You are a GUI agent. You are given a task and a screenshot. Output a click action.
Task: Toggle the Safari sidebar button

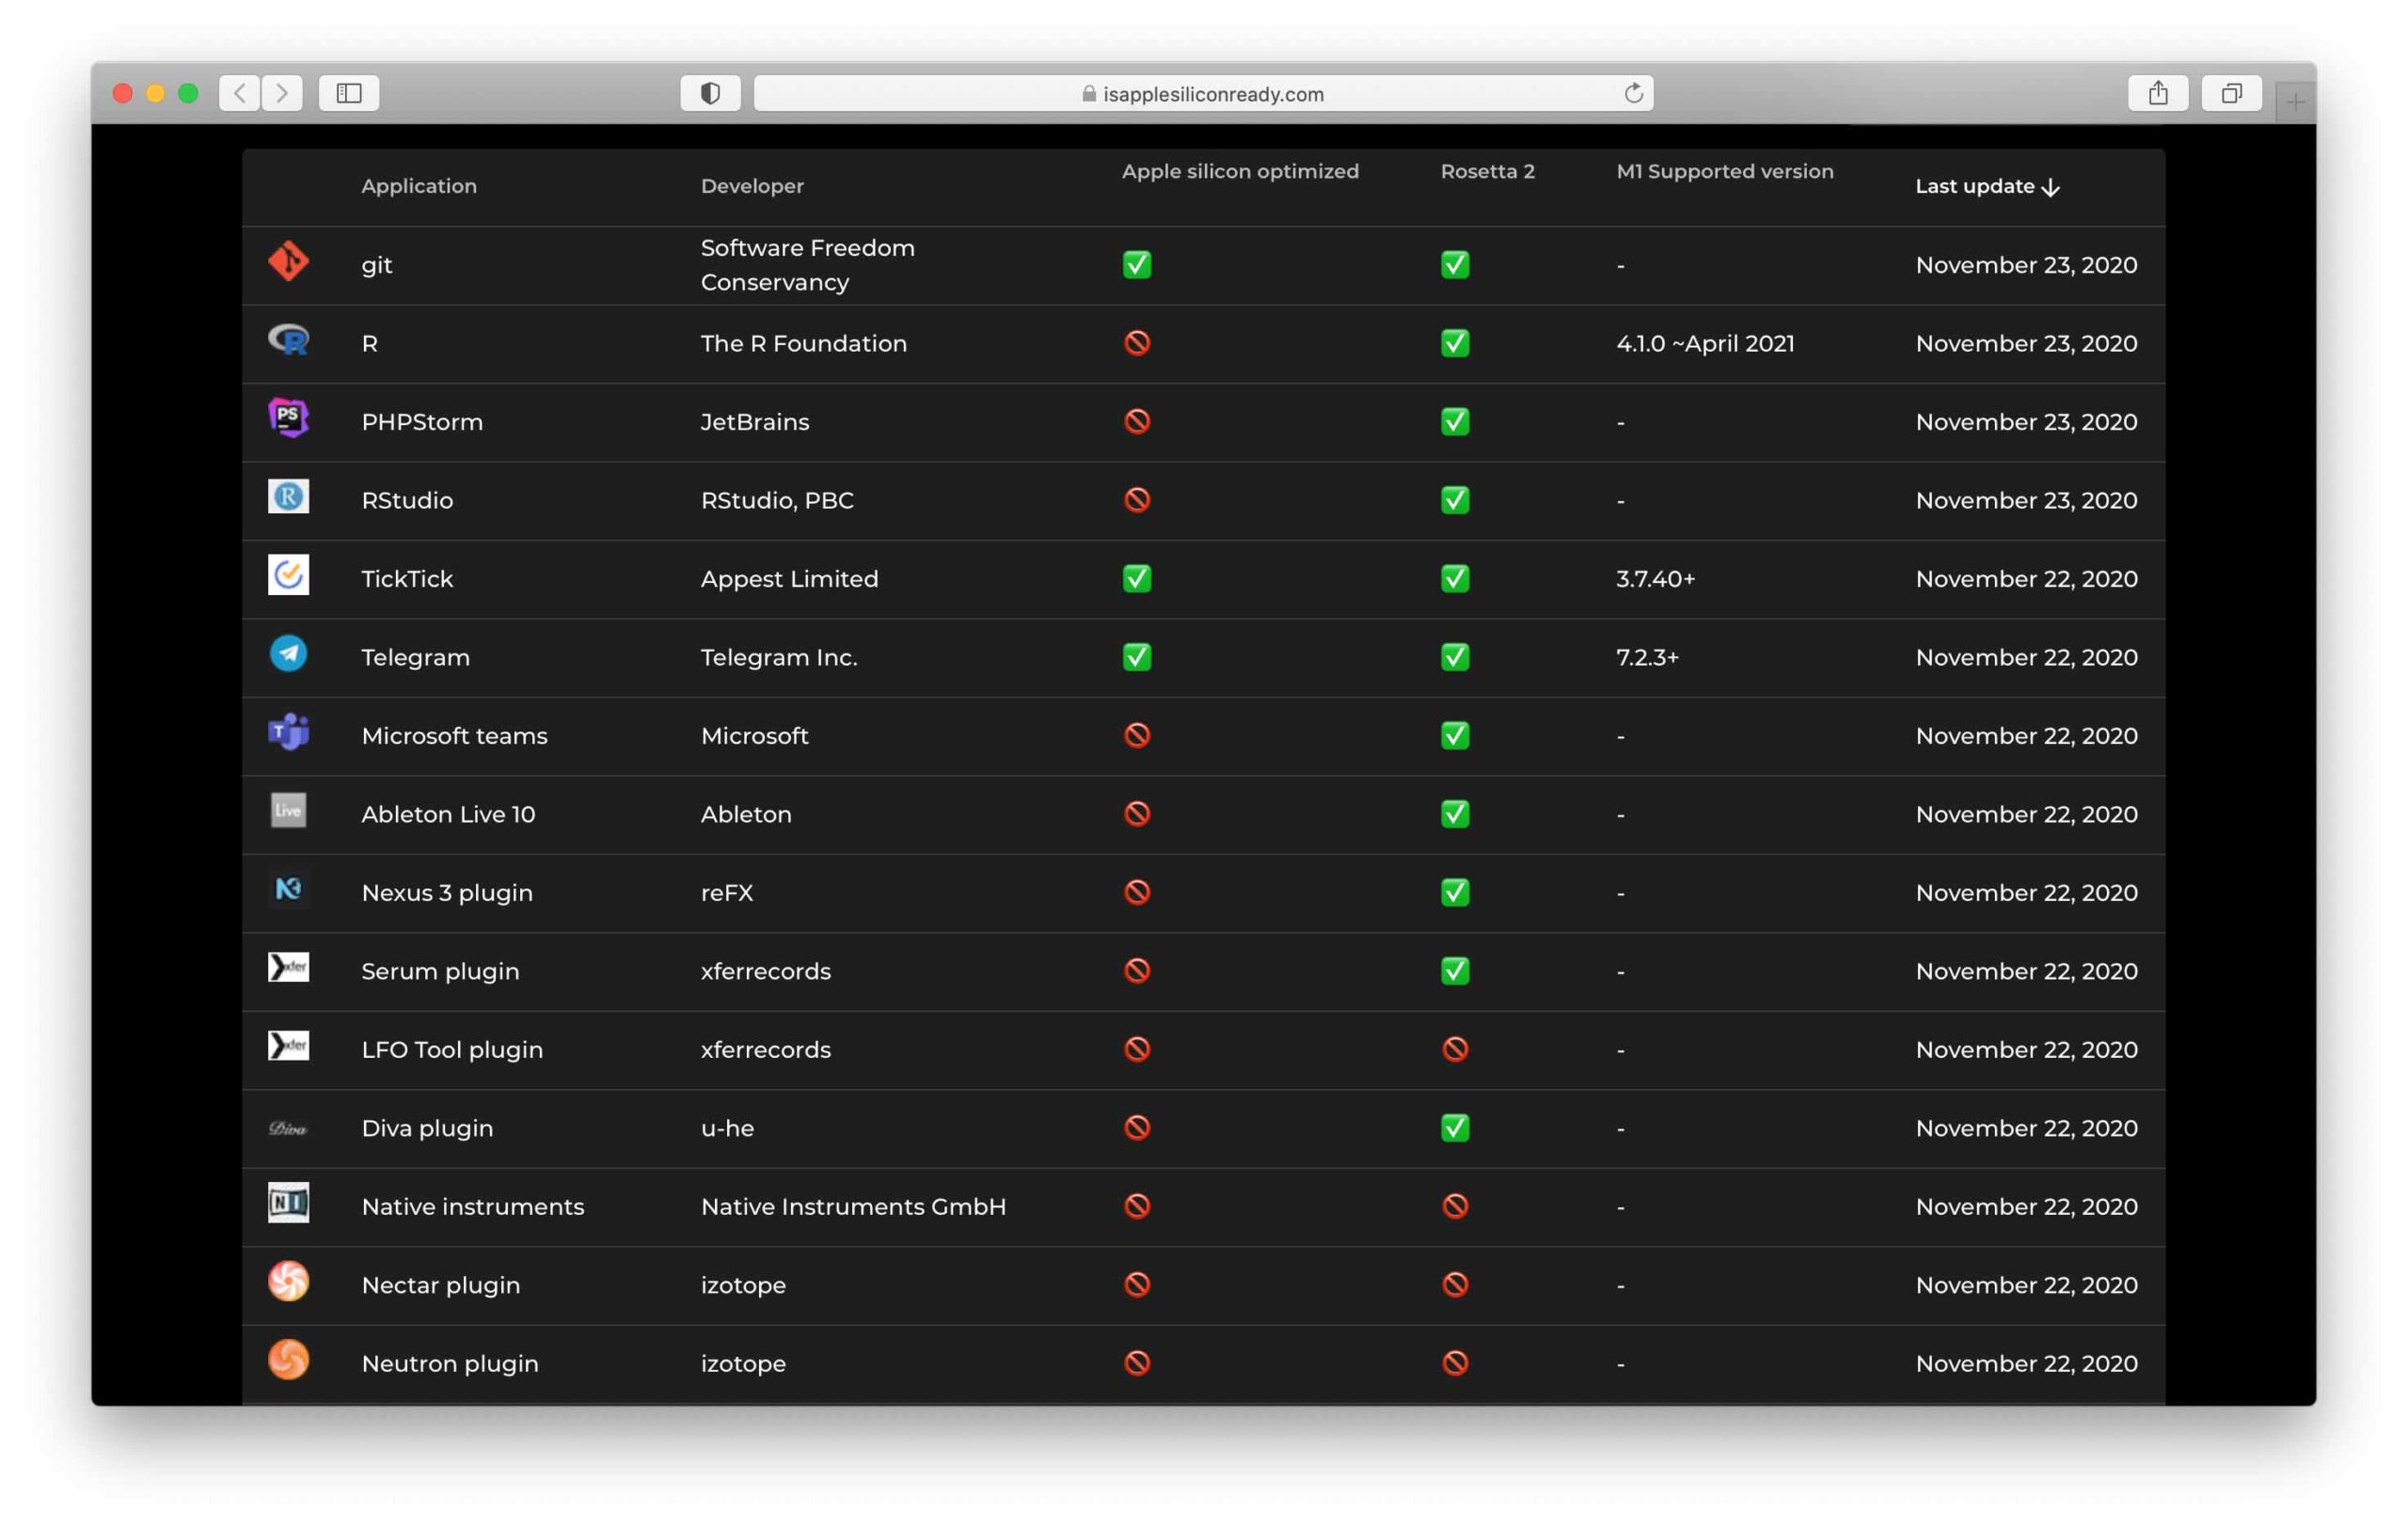click(x=349, y=93)
